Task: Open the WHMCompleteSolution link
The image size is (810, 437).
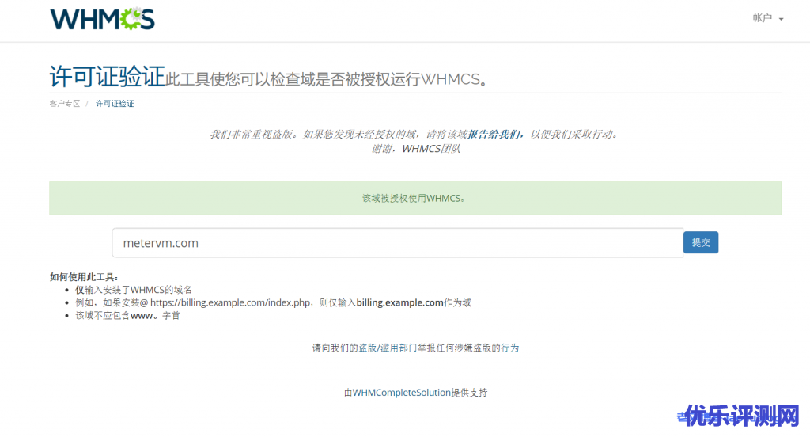Action: tap(401, 393)
